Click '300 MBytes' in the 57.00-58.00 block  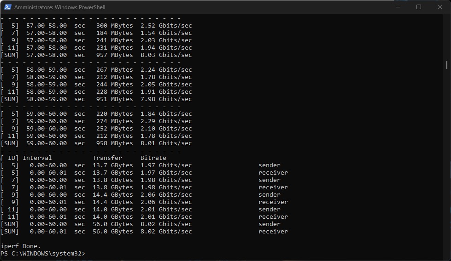[114, 26]
